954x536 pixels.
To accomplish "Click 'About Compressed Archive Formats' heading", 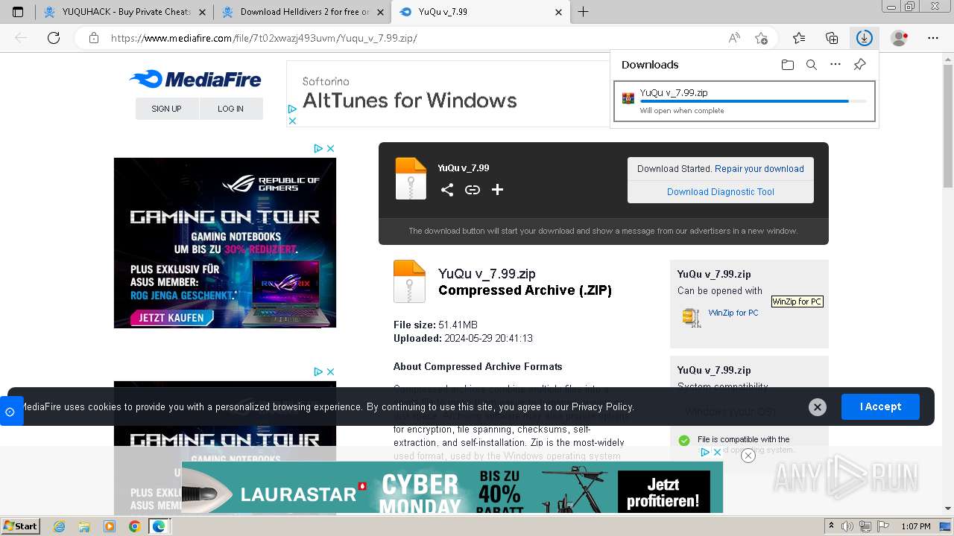I will [x=478, y=366].
